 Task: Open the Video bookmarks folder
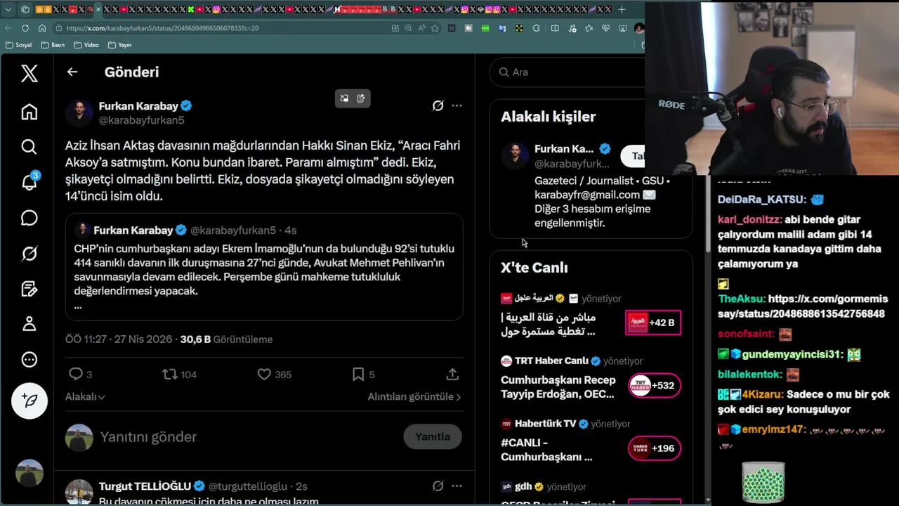(x=86, y=45)
